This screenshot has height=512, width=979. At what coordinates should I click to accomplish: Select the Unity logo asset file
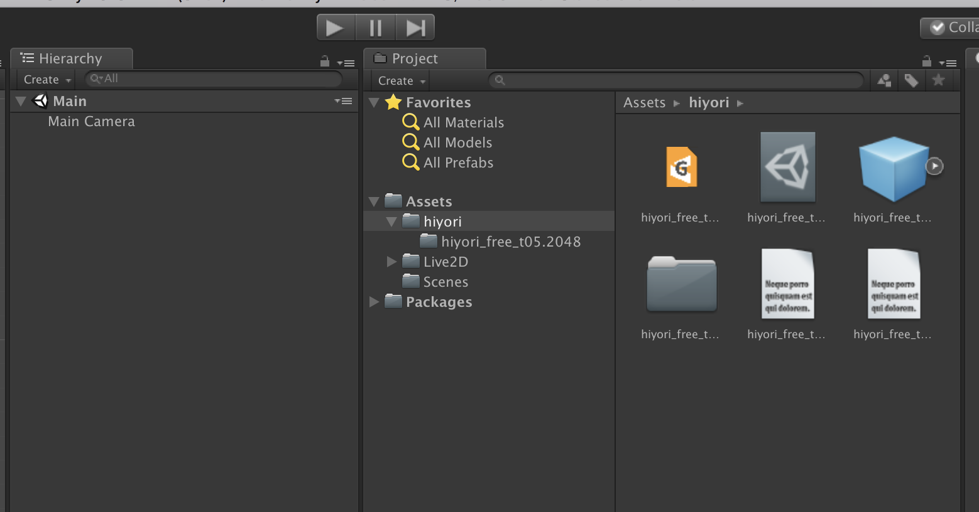[x=787, y=167]
